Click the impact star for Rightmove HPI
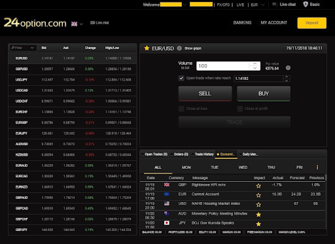The image size is (335, 244). click(x=258, y=186)
